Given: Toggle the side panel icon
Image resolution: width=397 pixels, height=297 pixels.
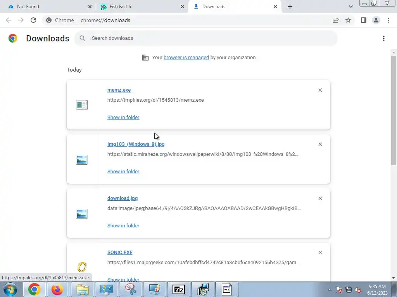Looking at the screenshot, I should click(x=364, y=20).
